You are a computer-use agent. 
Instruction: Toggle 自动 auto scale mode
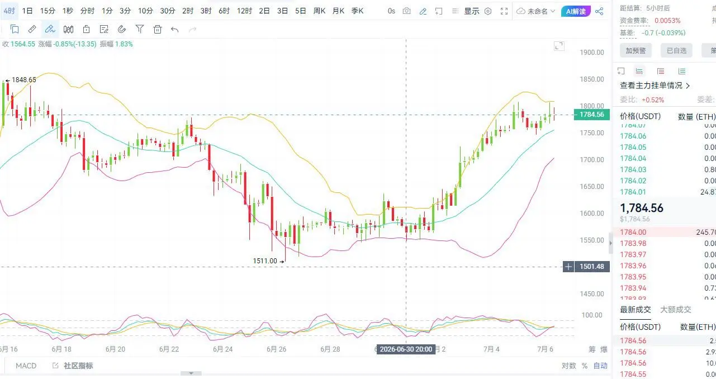tap(600, 366)
